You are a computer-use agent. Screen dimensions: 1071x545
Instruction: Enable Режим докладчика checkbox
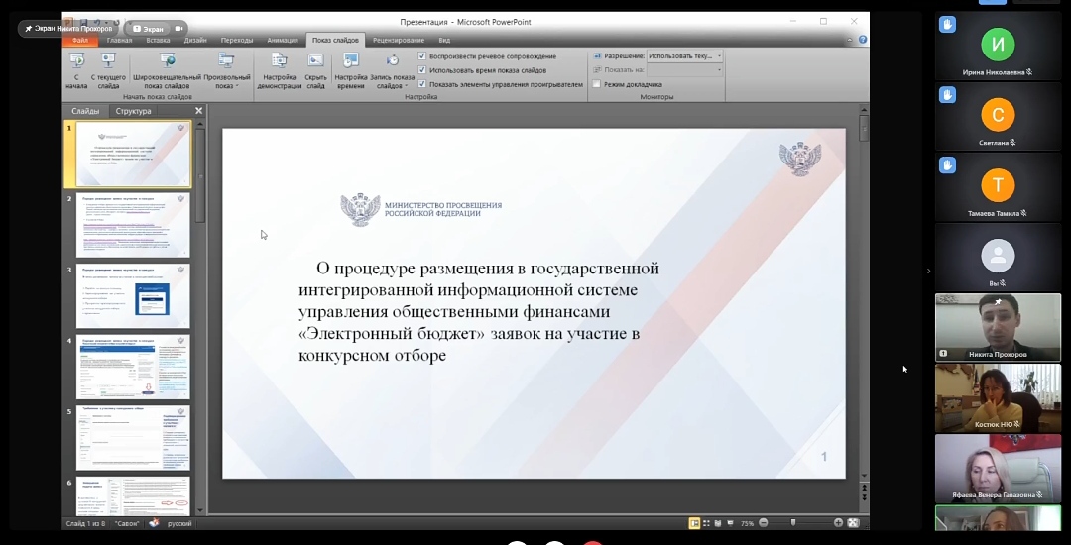point(596,84)
